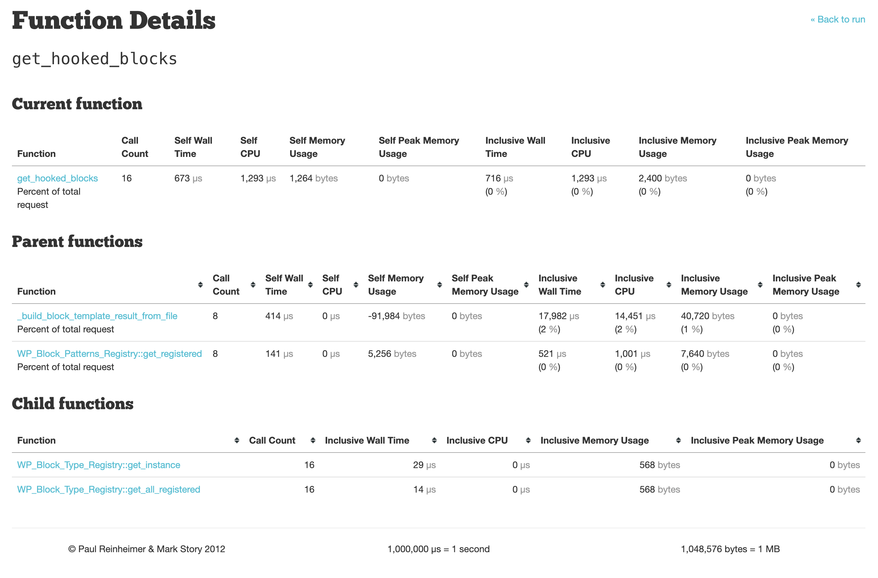This screenshot has height=578, width=878.
Task: Sort parent table by Inclusive Memory Usage
Action: click(714, 285)
